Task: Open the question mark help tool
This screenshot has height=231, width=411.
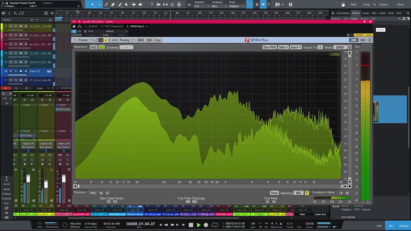Action: (x=152, y=4)
